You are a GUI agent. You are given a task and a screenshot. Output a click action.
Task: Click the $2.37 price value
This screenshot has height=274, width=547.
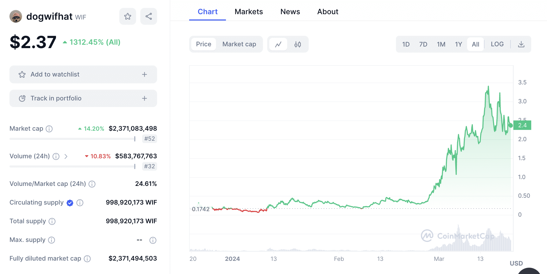33,42
